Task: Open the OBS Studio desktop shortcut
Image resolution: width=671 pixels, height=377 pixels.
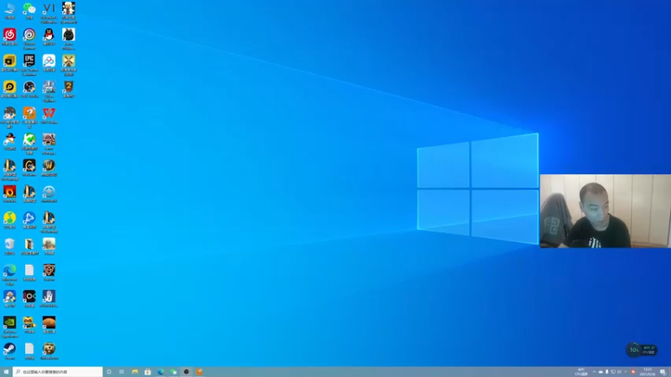Action: (29, 87)
